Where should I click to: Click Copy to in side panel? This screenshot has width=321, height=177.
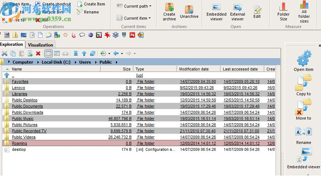[304, 85]
